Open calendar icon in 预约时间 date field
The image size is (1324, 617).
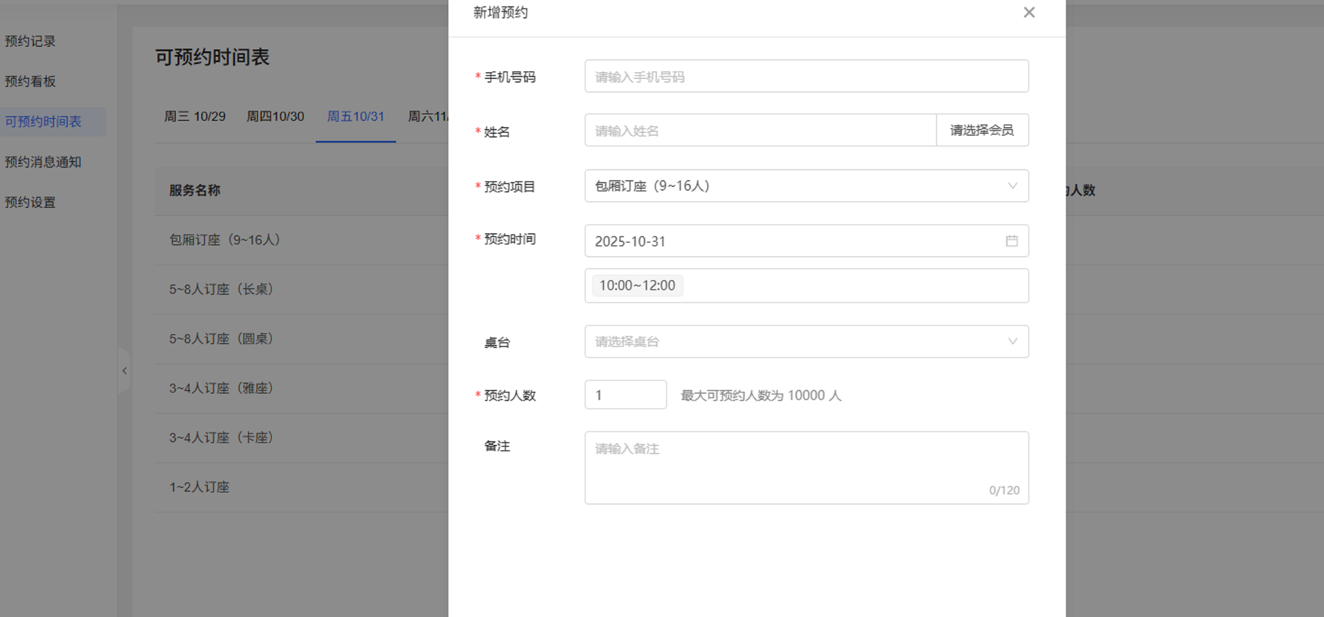pyautogui.click(x=1011, y=241)
